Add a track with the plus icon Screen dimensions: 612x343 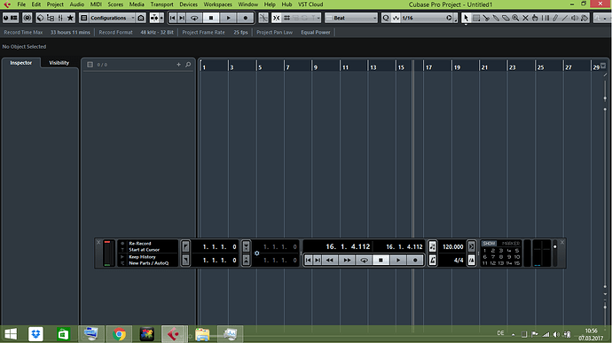179,65
